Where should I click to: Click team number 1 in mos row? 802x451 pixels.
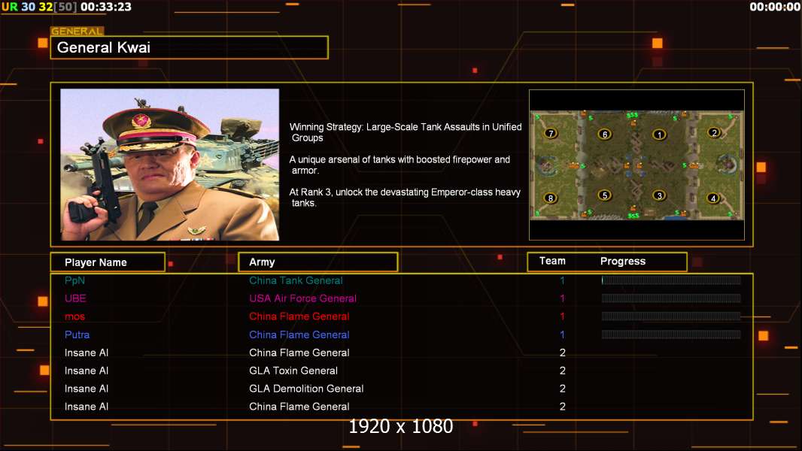pyautogui.click(x=562, y=316)
